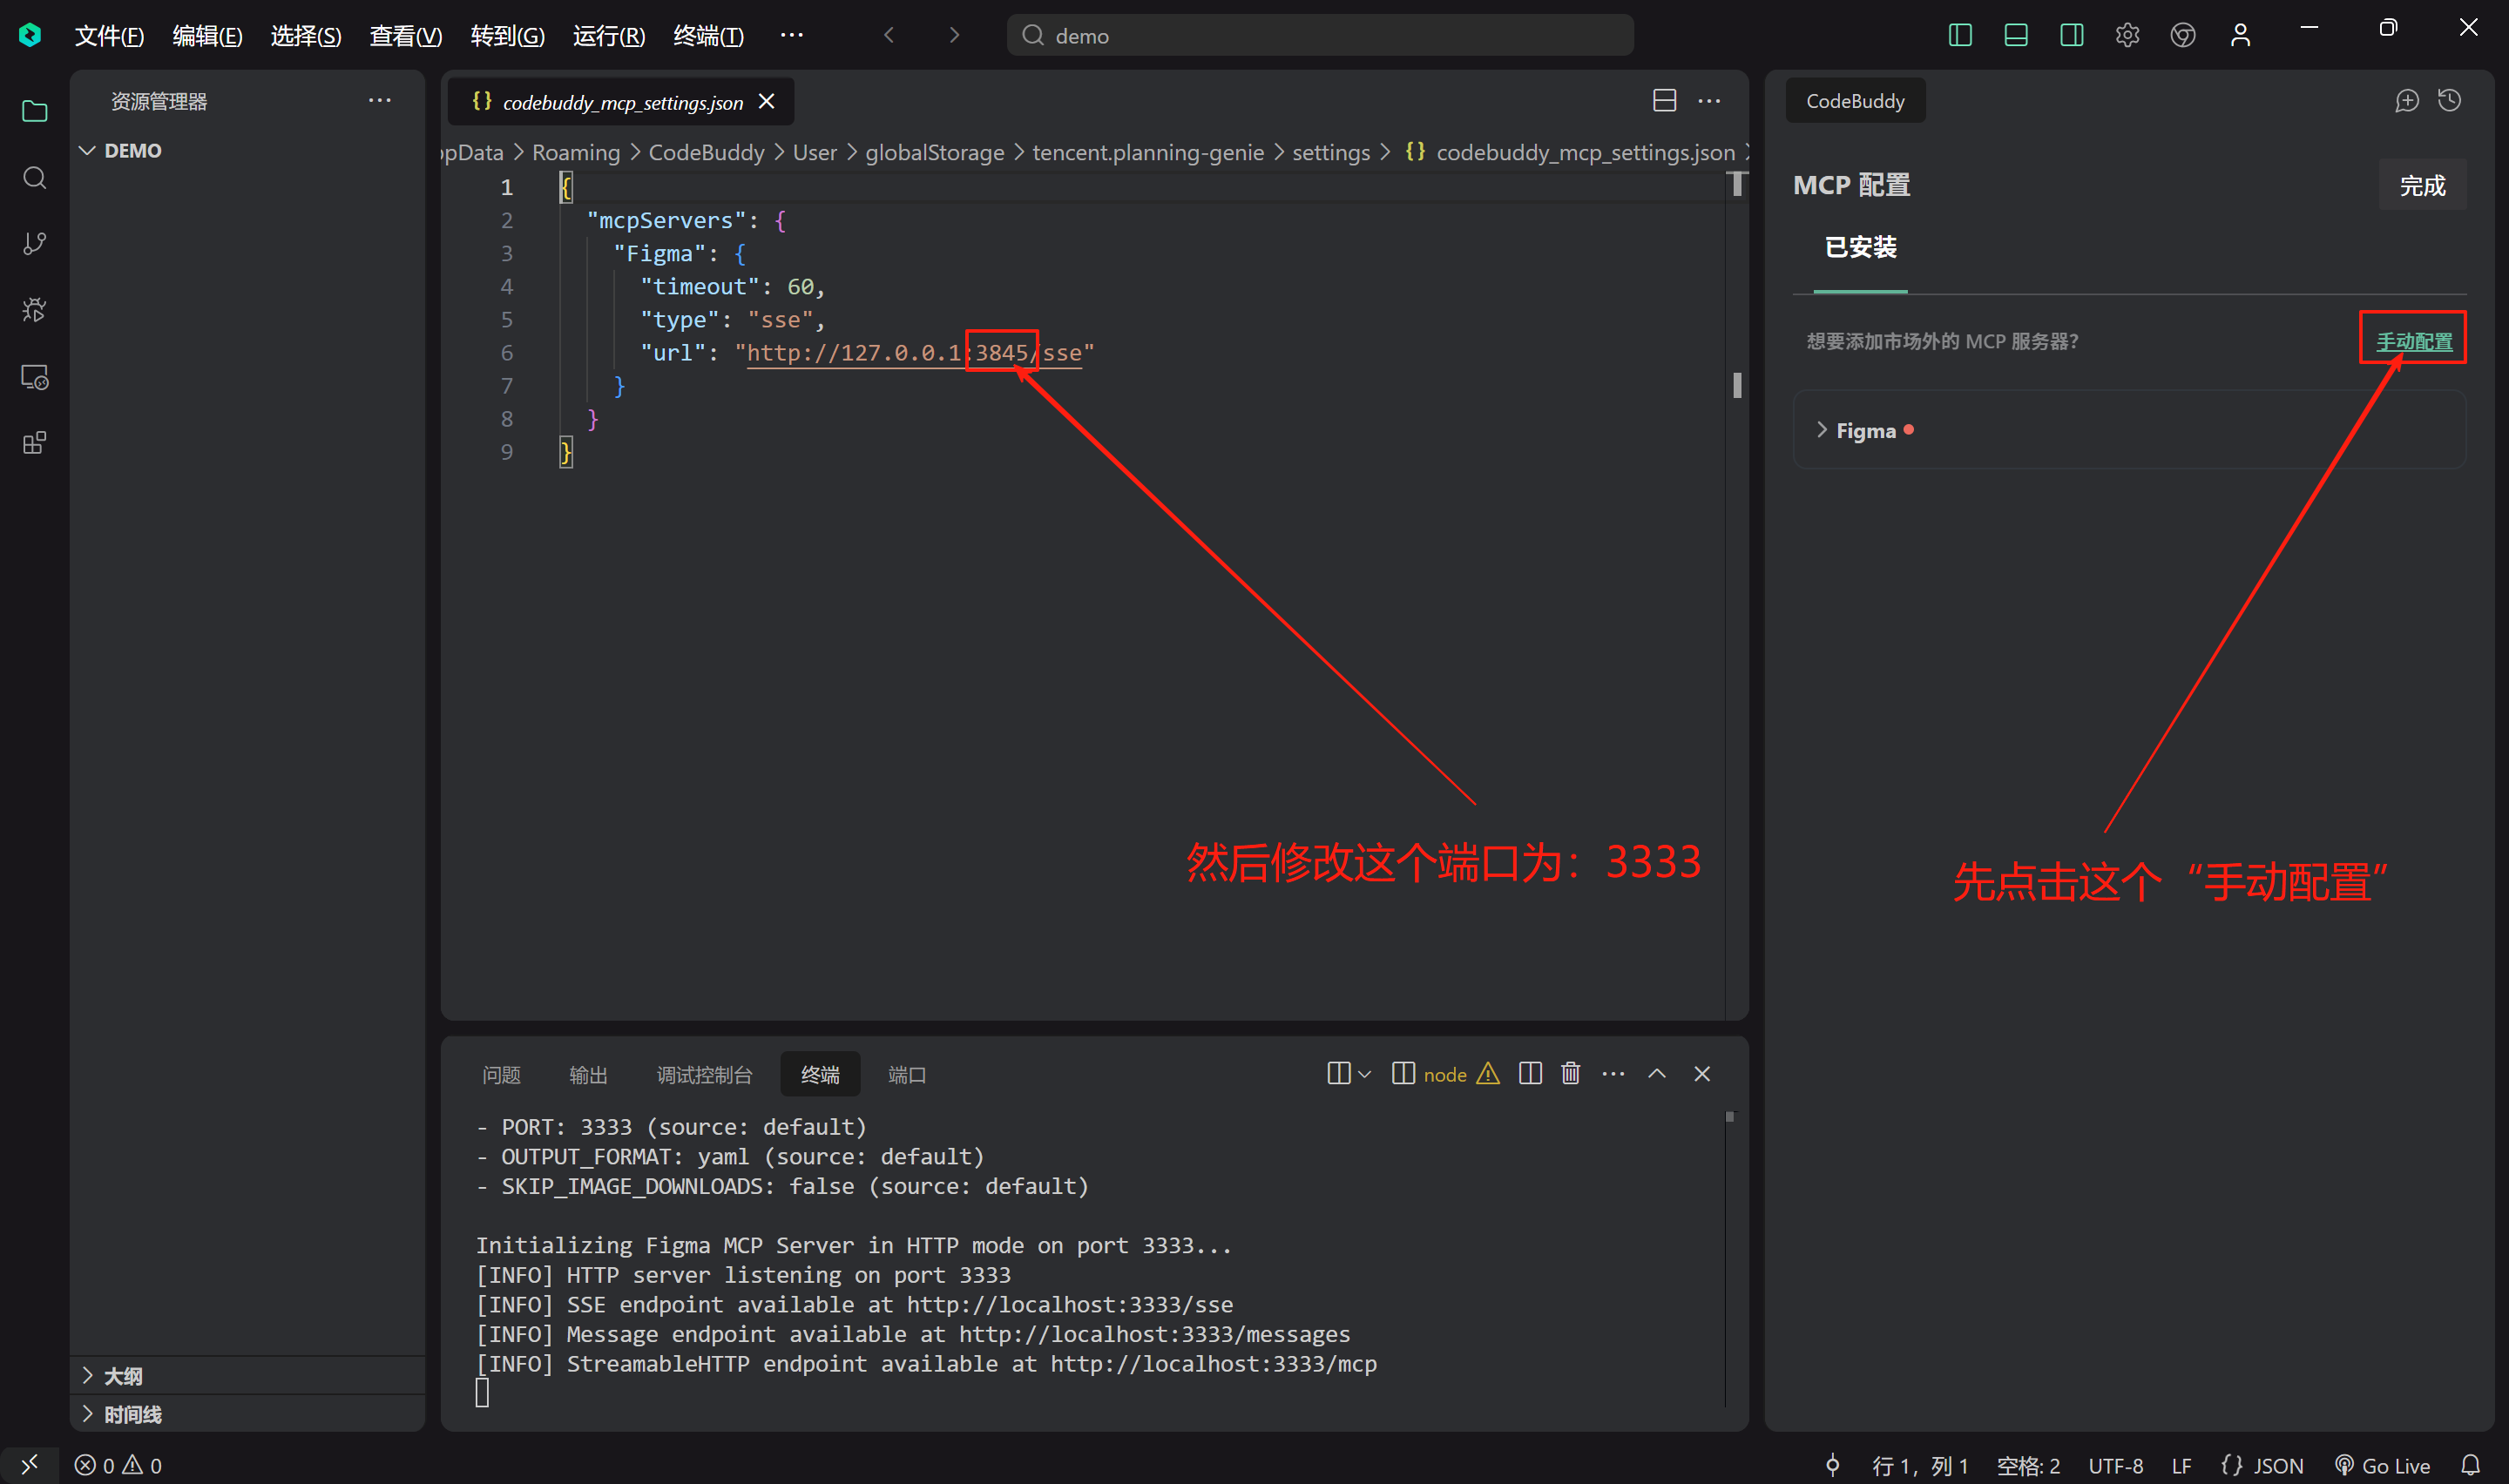2509x1484 pixels.
Task: Open the Run and Debug view
Action: pyautogui.click(x=35, y=310)
